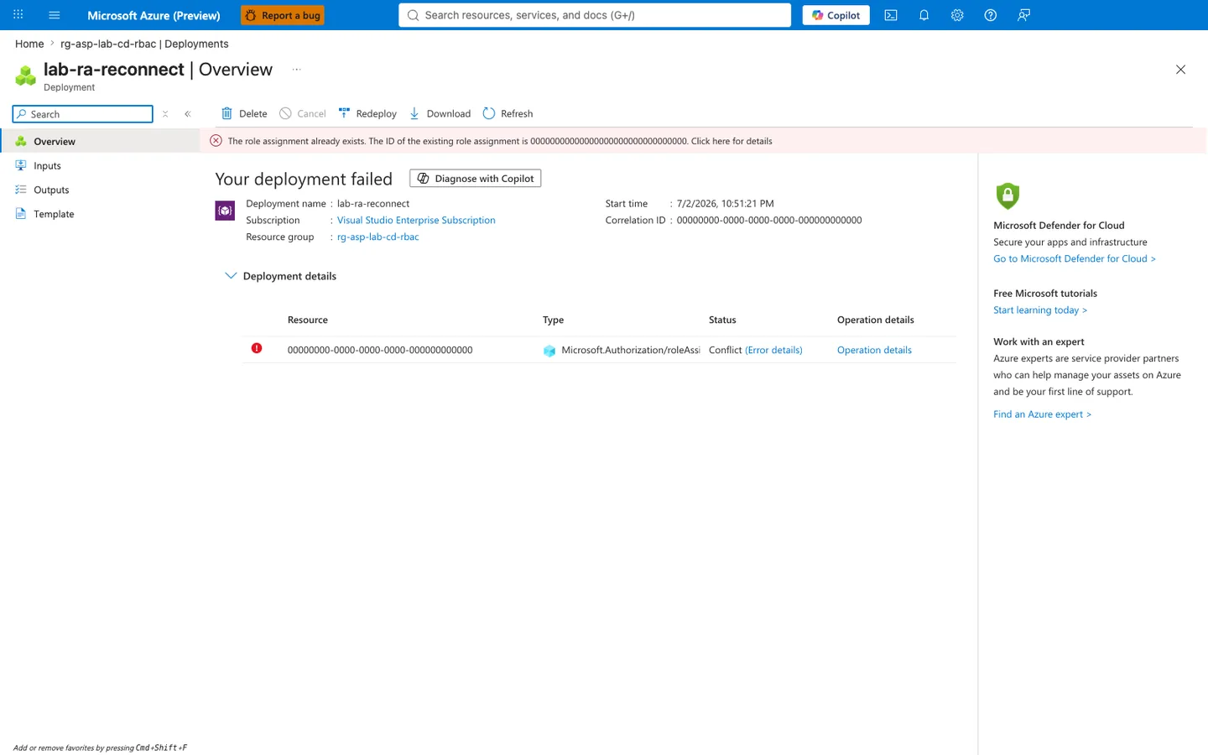Refresh the deployment overview
Viewport: 1208px width, 755px height.
click(x=508, y=113)
